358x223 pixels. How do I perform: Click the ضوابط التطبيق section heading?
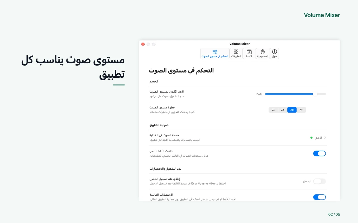(159, 125)
